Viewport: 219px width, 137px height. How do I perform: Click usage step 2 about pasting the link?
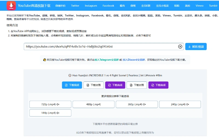(x=81, y=36)
